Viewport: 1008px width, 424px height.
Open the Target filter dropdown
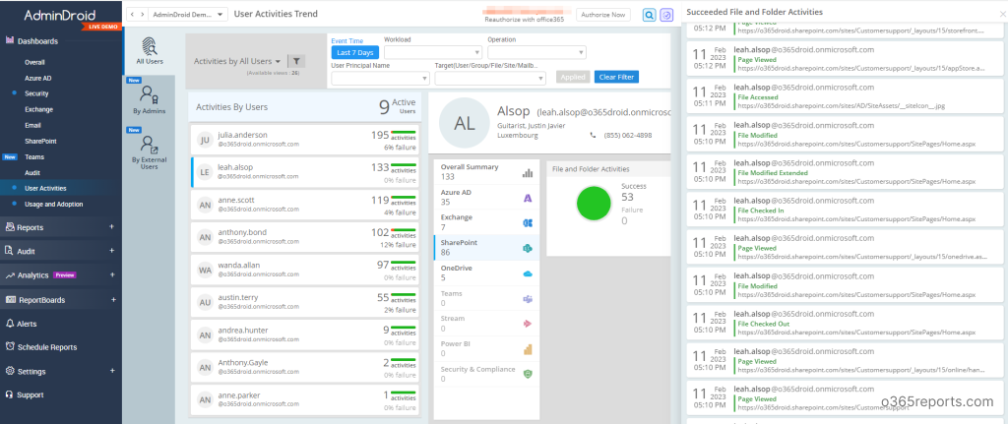pos(490,78)
